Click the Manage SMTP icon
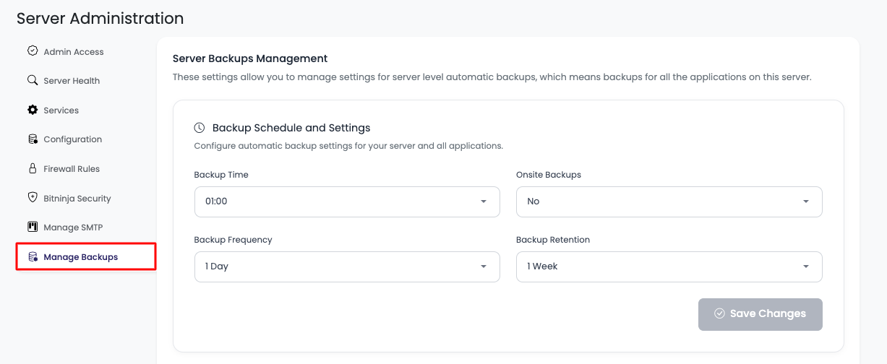The image size is (887, 364). pyautogui.click(x=33, y=227)
